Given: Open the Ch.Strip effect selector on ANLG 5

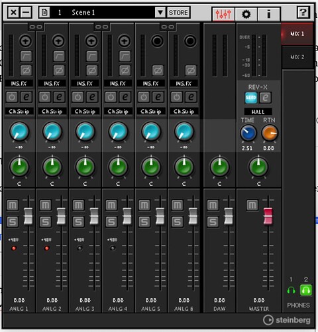Looking at the screenshot, I should (151, 112).
